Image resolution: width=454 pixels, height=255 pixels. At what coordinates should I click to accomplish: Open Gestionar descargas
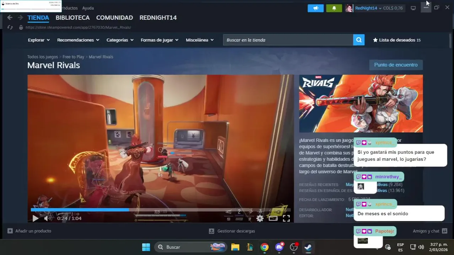(x=236, y=231)
